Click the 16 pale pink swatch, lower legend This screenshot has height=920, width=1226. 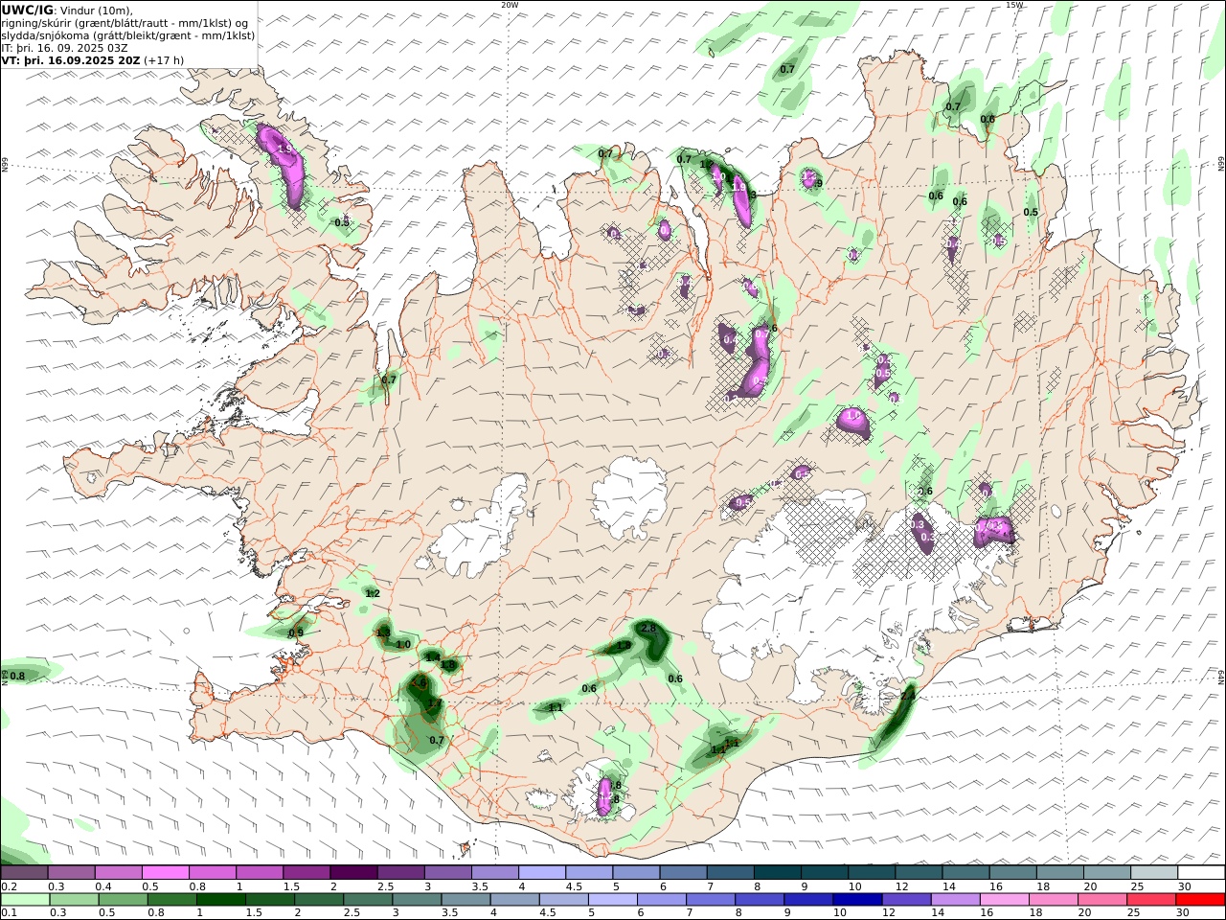(x=1004, y=900)
